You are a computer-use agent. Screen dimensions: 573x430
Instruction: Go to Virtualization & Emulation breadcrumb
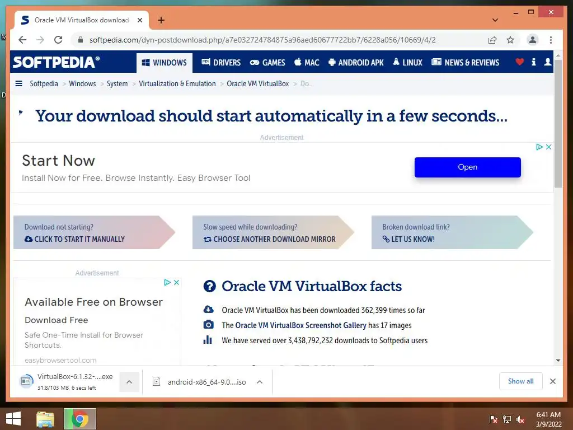(177, 84)
